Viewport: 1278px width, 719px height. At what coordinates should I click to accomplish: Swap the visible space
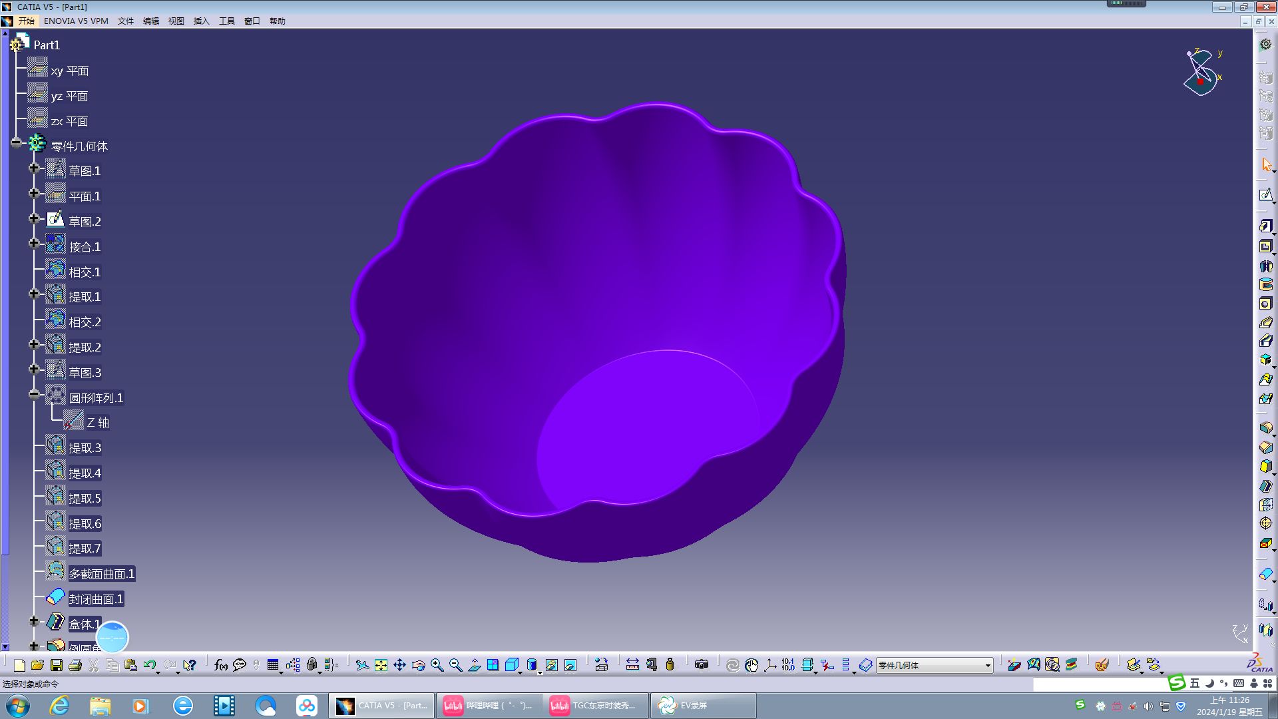click(x=570, y=665)
